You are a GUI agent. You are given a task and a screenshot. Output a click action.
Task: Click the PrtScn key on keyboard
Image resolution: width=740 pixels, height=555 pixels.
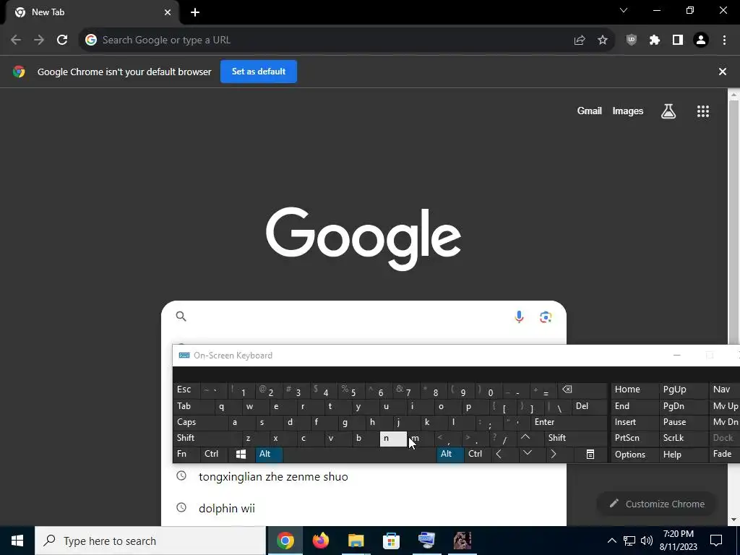[634, 438]
